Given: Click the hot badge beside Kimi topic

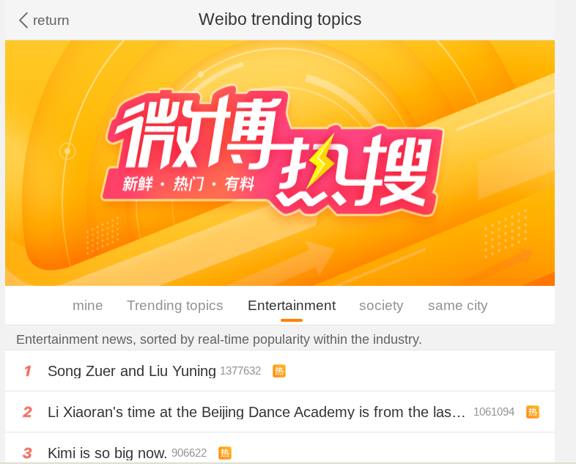Looking at the screenshot, I should coord(225,453).
